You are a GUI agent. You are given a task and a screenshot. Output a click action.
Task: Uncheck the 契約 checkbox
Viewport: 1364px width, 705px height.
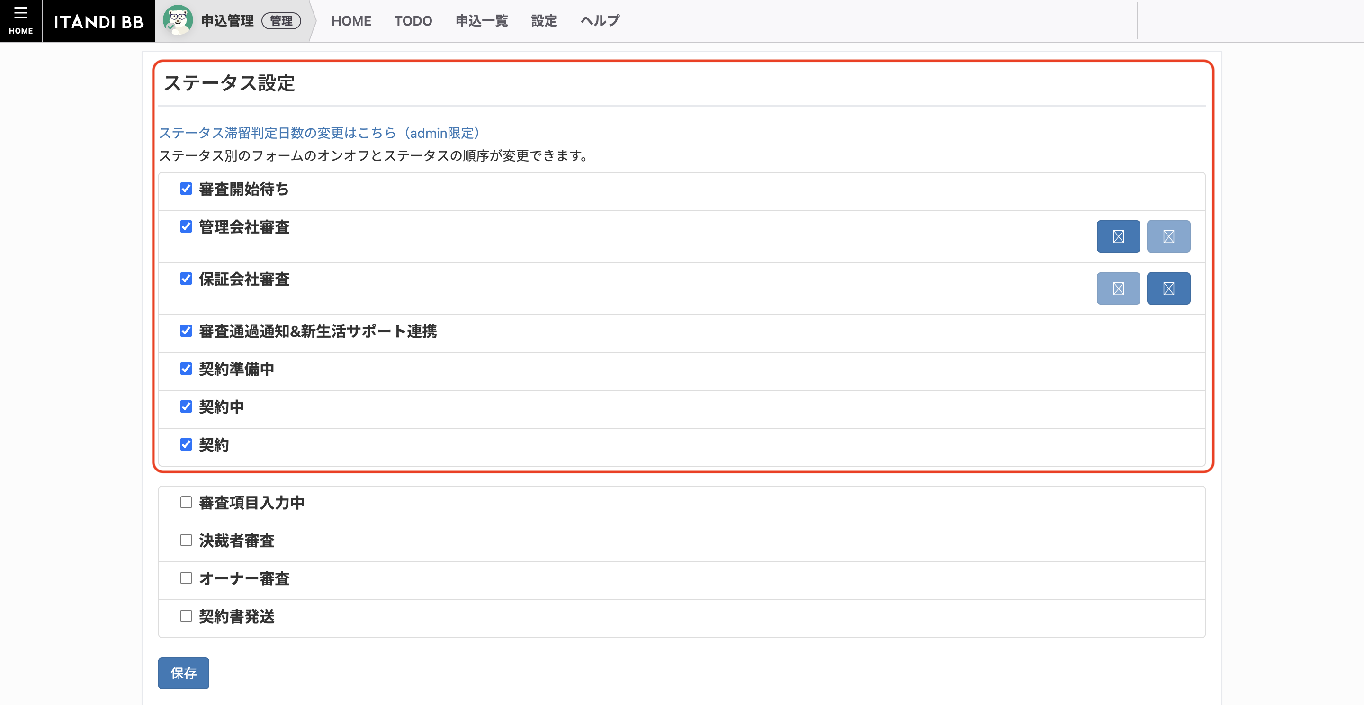pos(186,444)
